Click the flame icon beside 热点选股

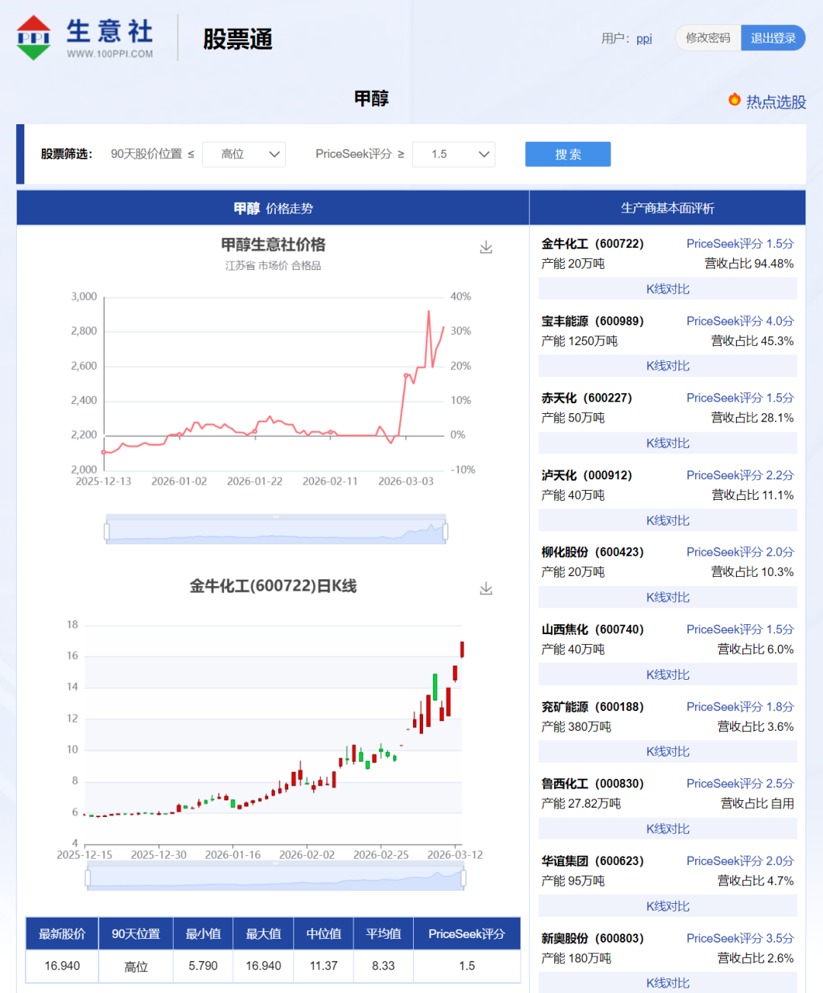[735, 100]
